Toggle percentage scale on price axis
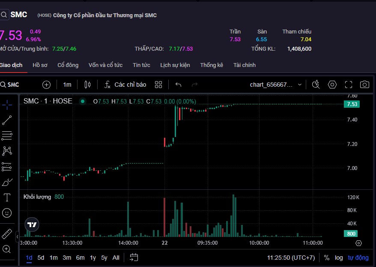 327,258
